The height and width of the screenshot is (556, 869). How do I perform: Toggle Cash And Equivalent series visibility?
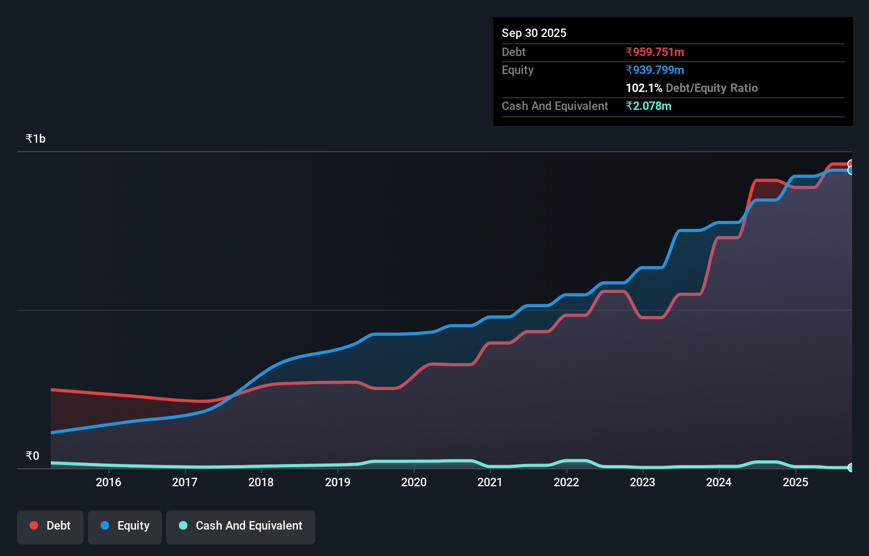pyautogui.click(x=241, y=526)
